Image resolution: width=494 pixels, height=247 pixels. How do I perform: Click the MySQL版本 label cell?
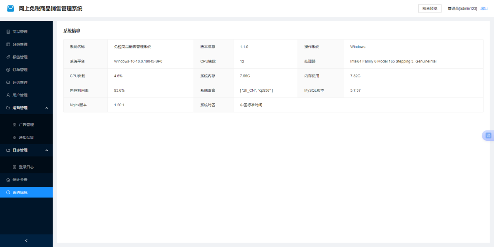321,90
